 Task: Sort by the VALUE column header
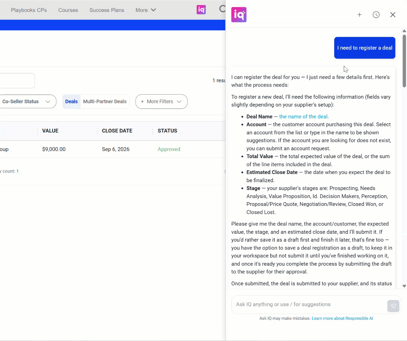tap(50, 131)
